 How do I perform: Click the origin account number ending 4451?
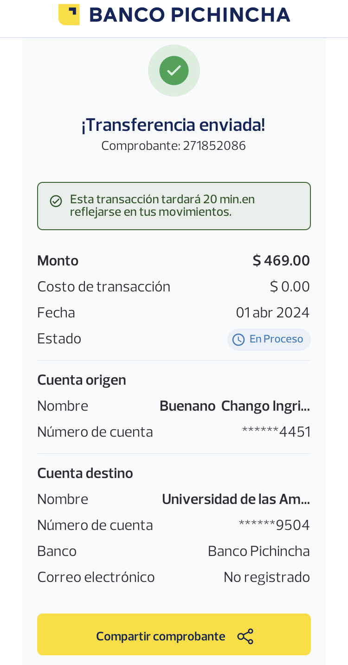(277, 432)
